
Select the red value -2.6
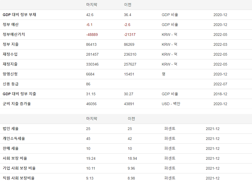tap(127, 25)
